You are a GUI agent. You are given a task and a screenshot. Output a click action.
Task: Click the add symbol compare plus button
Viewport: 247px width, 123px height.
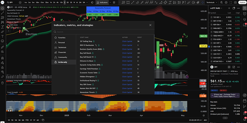20,2
